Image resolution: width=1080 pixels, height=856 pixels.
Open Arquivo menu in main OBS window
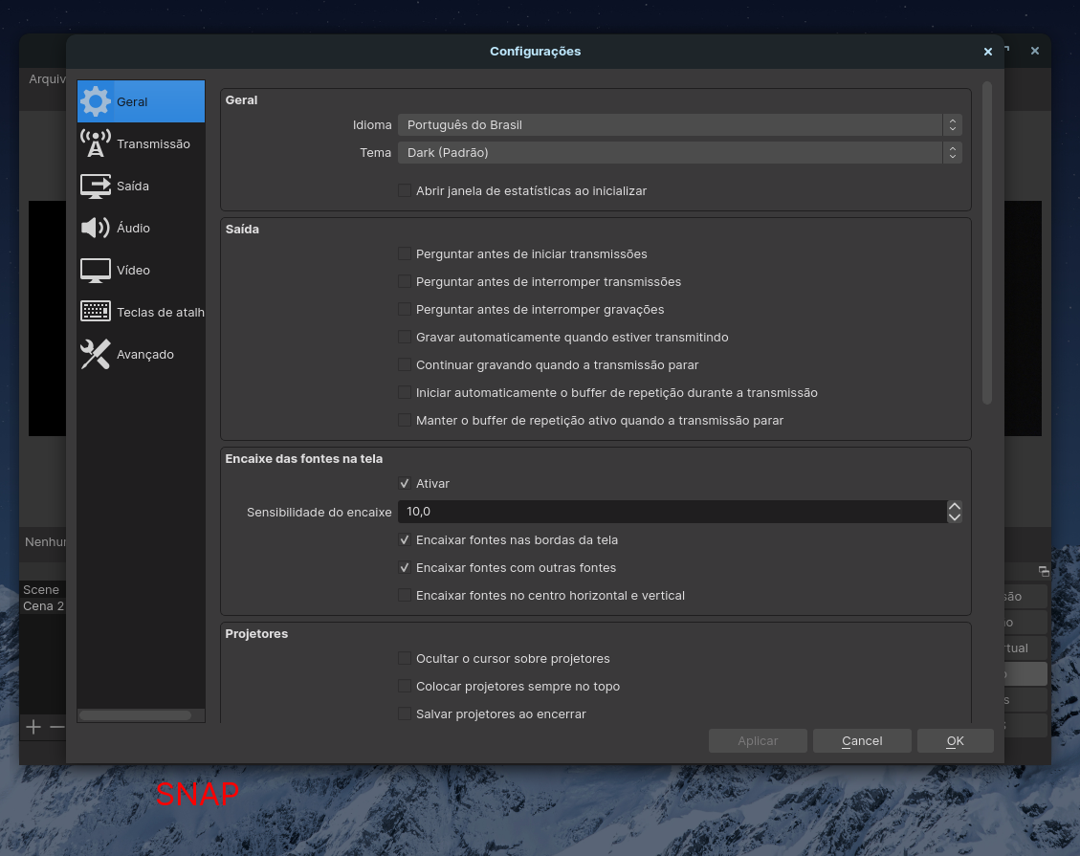[x=47, y=79]
